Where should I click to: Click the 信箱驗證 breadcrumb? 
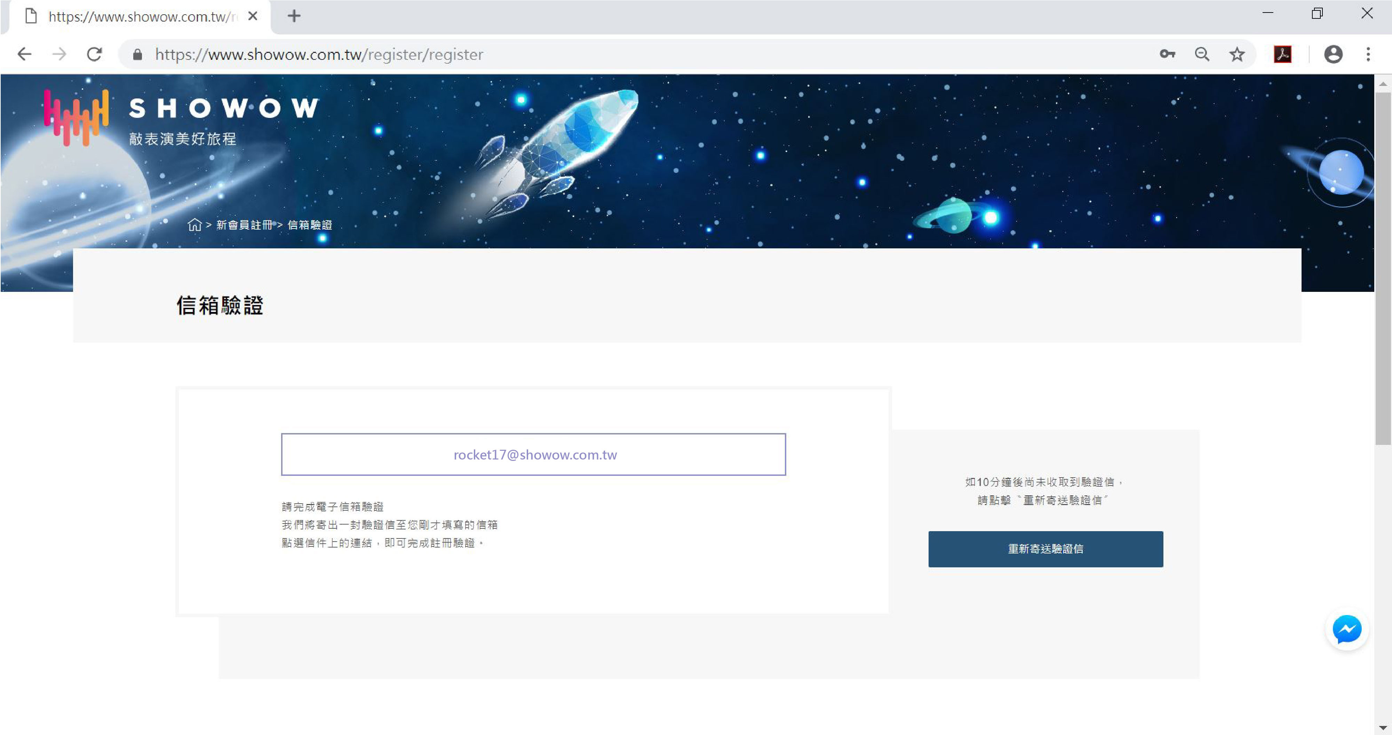310,225
